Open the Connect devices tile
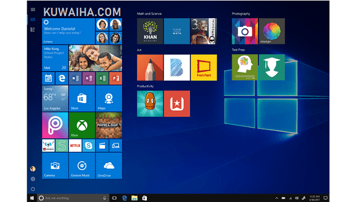 click(x=115, y=146)
